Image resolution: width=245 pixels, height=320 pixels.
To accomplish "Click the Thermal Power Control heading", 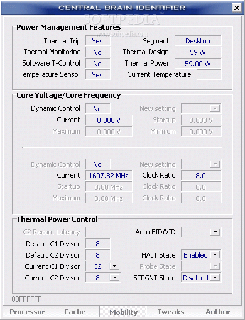I will 57,219.
